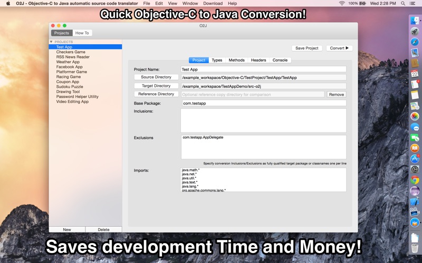This screenshot has width=422, height=263.
Task: Open iBooks orange icon in dock
Action: [x=415, y=148]
